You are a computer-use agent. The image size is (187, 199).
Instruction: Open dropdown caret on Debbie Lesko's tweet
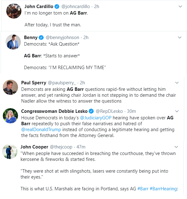click(177, 111)
